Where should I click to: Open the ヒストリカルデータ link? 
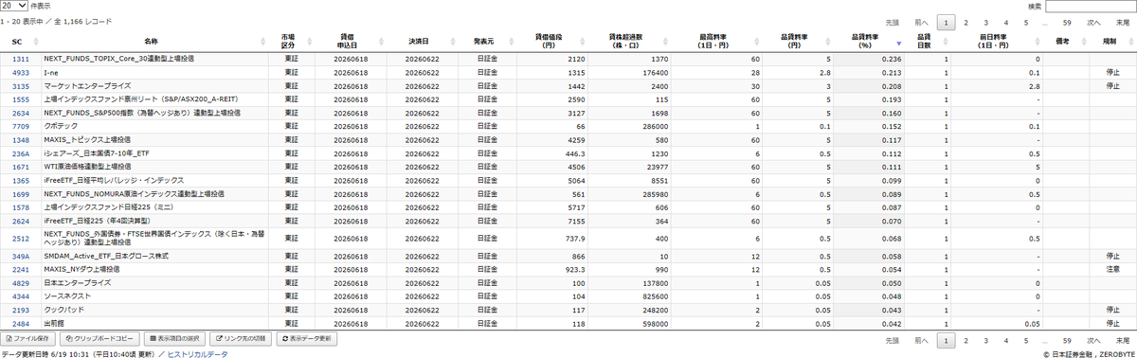click(197, 353)
